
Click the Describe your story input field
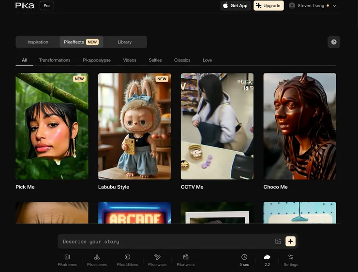[x=164, y=242]
